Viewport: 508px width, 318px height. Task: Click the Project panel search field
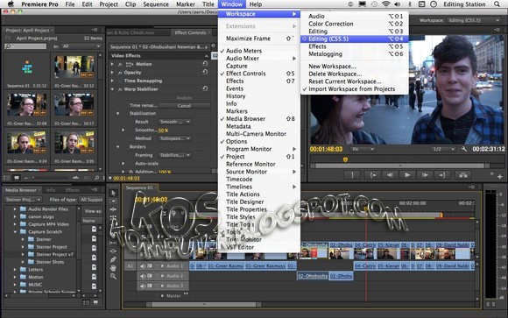click(x=25, y=46)
